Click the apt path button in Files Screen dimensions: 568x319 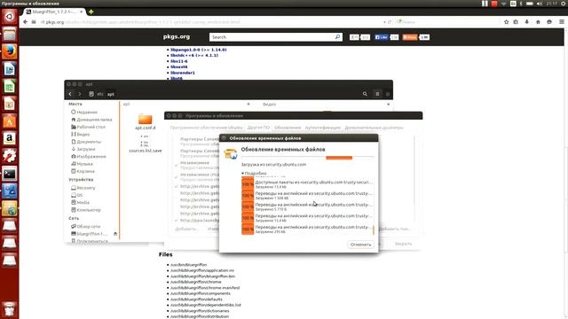click(111, 94)
